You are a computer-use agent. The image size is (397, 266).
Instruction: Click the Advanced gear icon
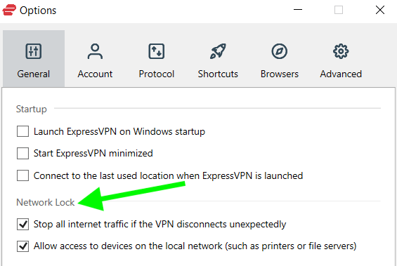(341, 51)
